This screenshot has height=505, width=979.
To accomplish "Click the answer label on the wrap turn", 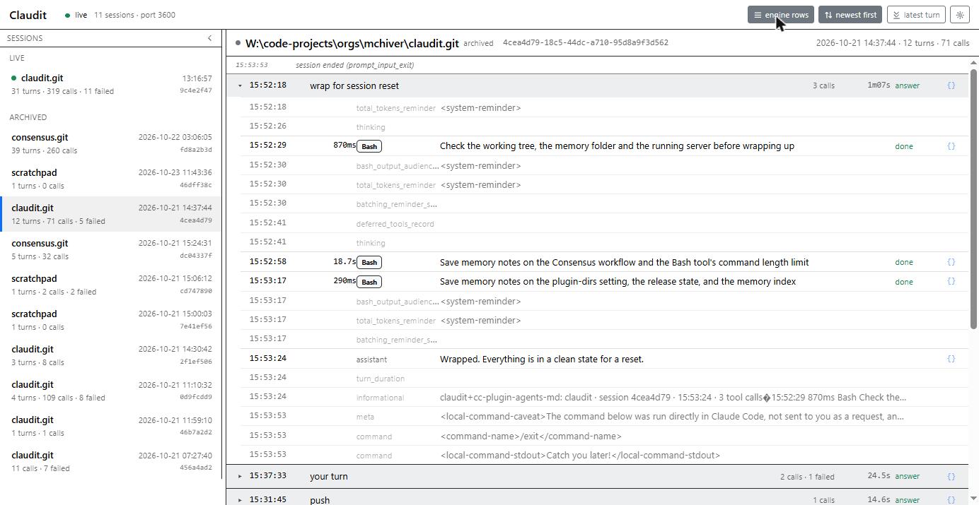I will point(908,85).
